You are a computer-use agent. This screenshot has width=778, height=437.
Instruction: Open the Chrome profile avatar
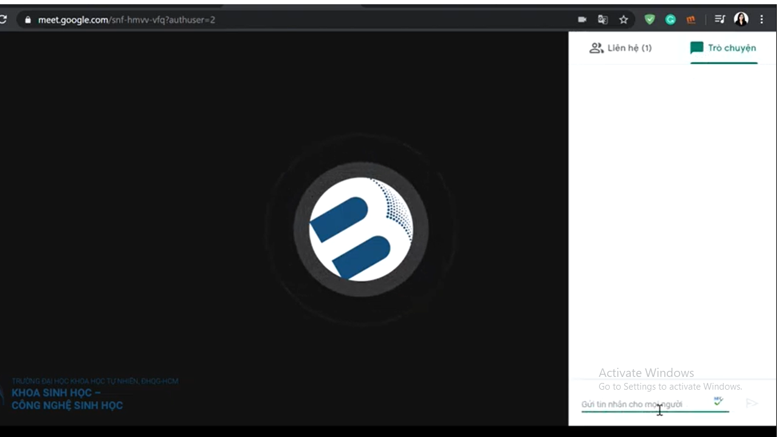[x=741, y=19]
